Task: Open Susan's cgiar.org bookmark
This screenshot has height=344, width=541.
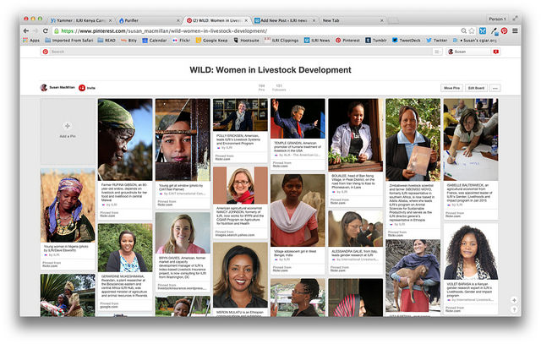Action: pos(475,41)
